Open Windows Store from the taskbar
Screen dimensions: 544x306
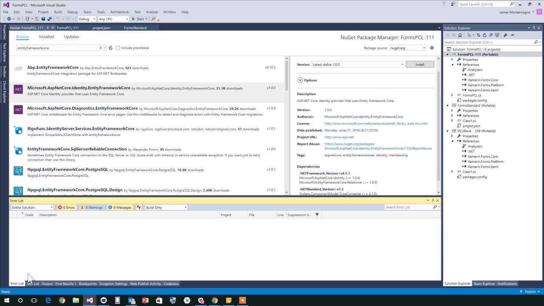pos(159,300)
